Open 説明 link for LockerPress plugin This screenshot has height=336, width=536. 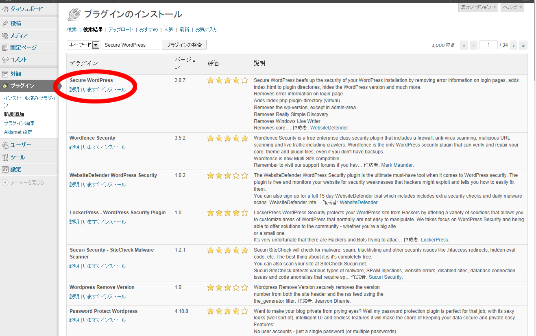click(x=74, y=222)
